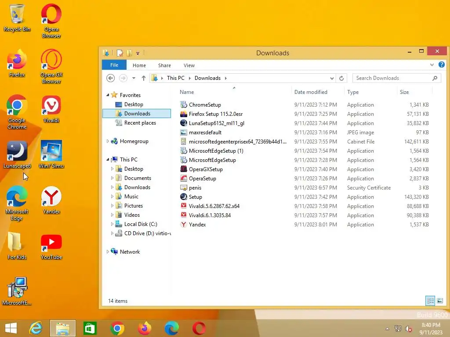The height and width of the screenshot is (337, 450).
Task: Click the Search Downloads field
Action: [x=397, y=78]
